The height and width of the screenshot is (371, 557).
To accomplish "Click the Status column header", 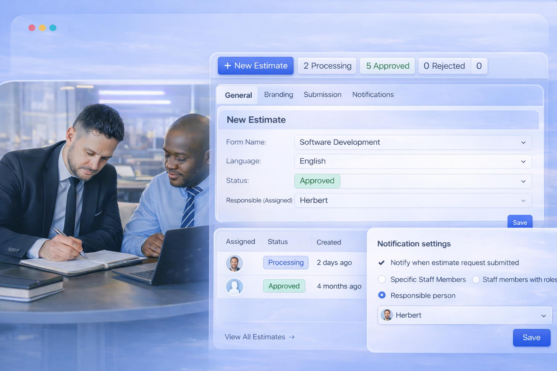I will pos(278,242).
